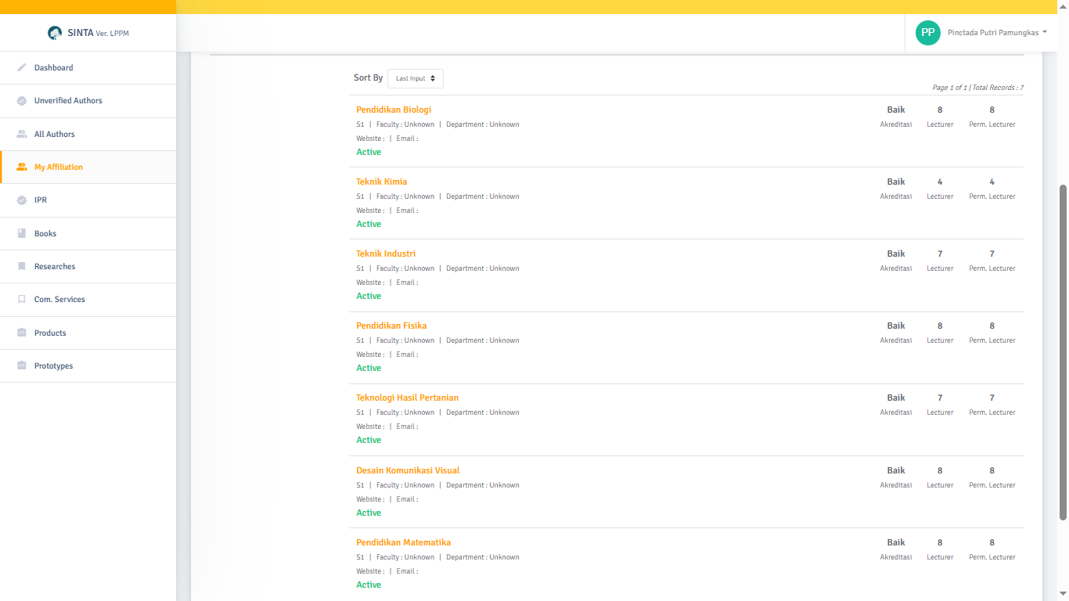Open the Sort By Last Input dropdown

click(416, 78)
